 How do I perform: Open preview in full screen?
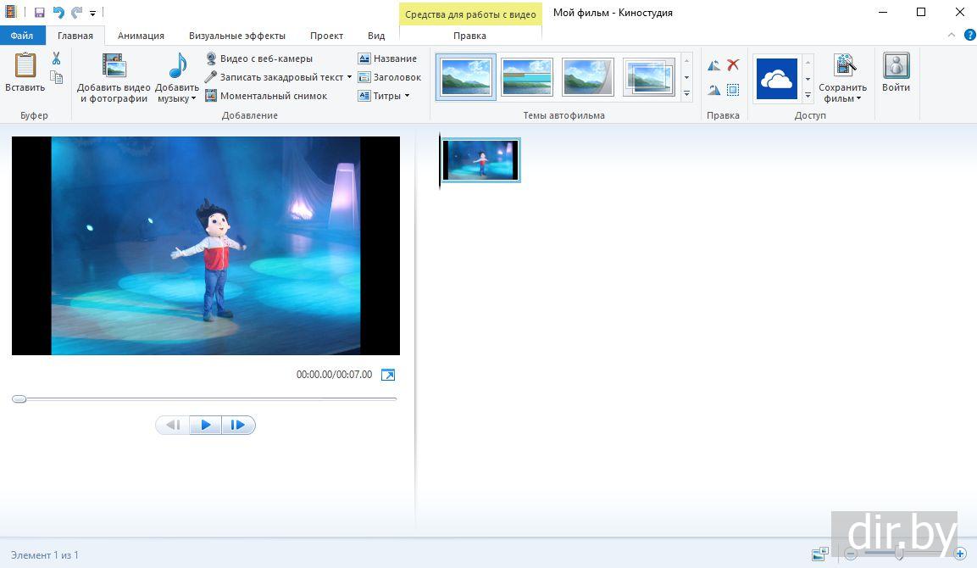click(388, 375)
